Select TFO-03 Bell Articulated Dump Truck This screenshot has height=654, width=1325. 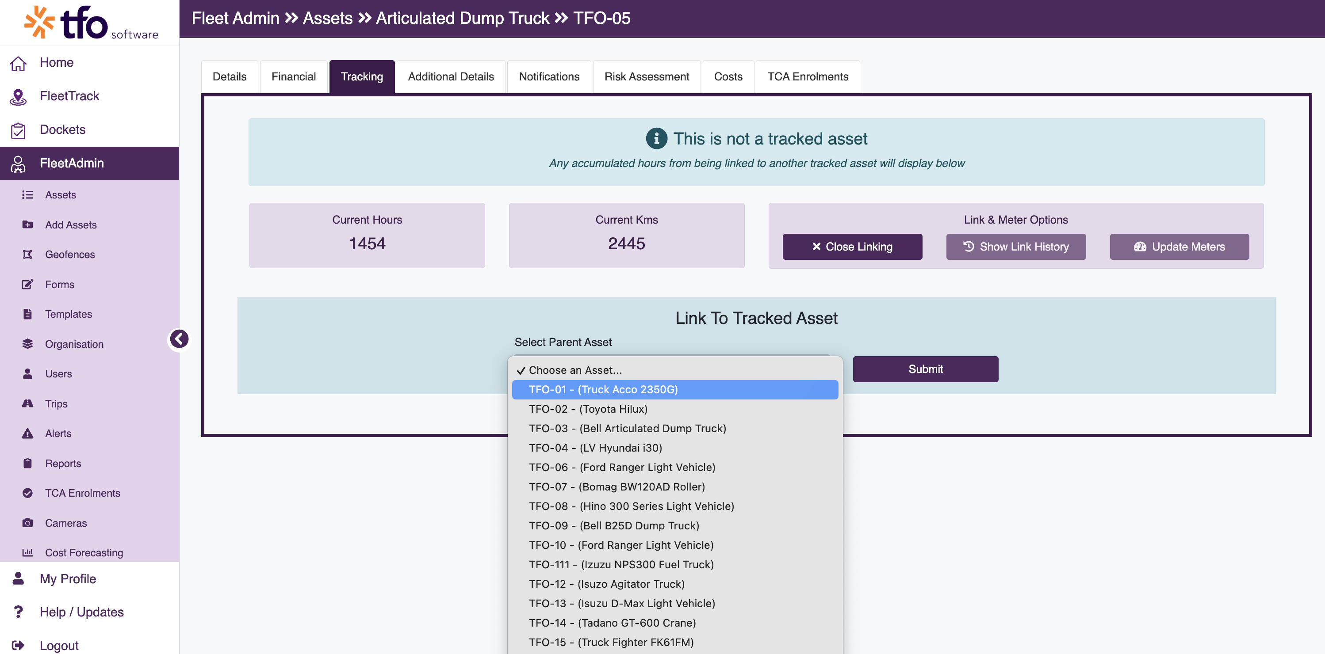point(675,429)
